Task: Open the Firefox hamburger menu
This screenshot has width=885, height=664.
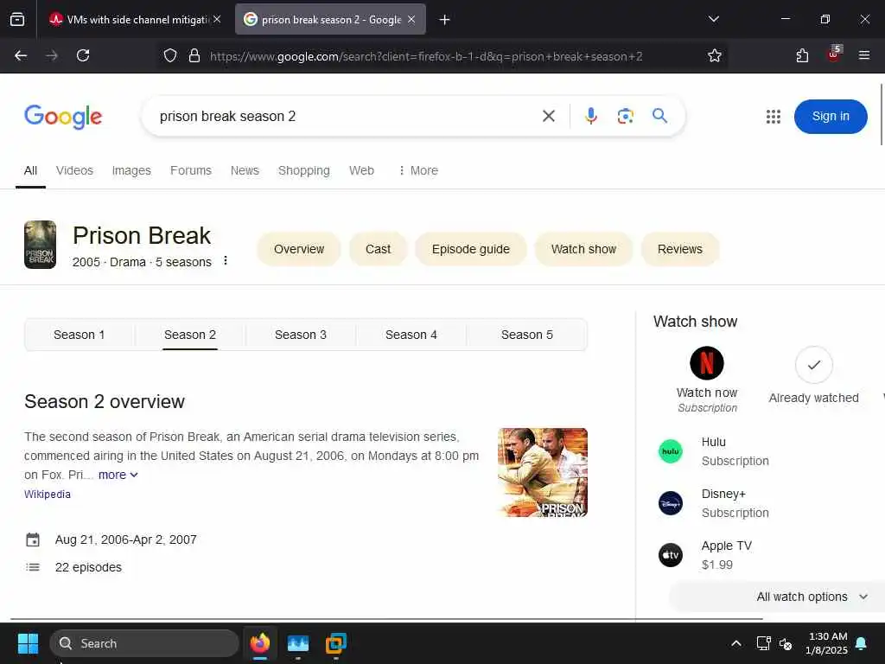Action: (864, 55)
